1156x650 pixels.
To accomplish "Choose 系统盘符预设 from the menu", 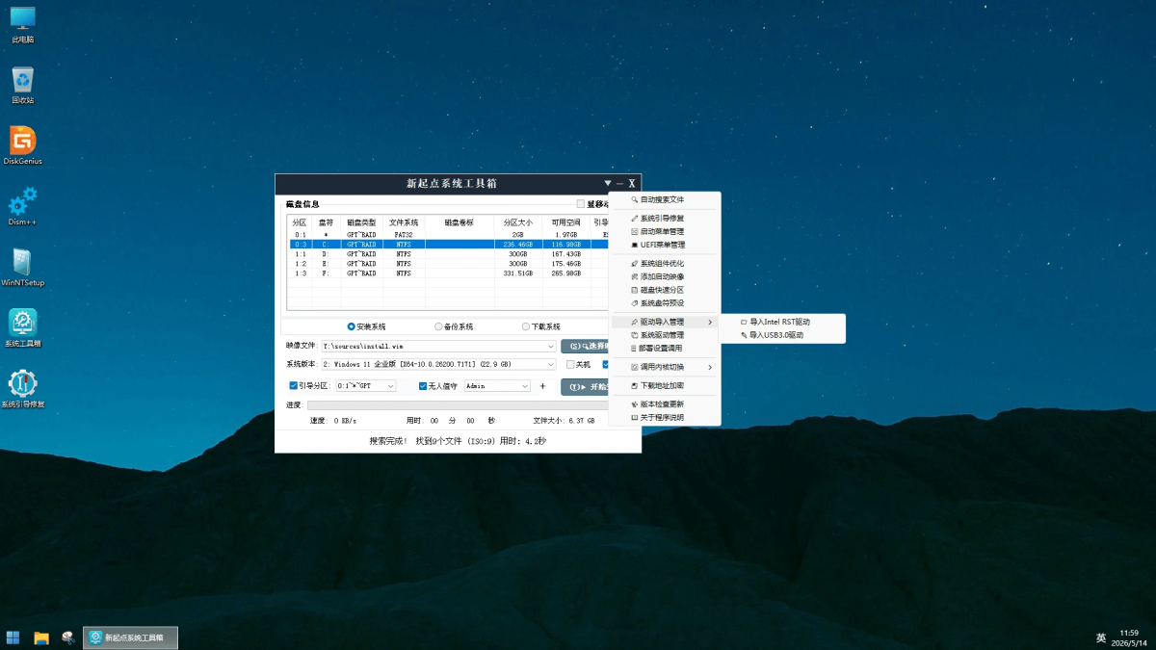I will [665, 302].
